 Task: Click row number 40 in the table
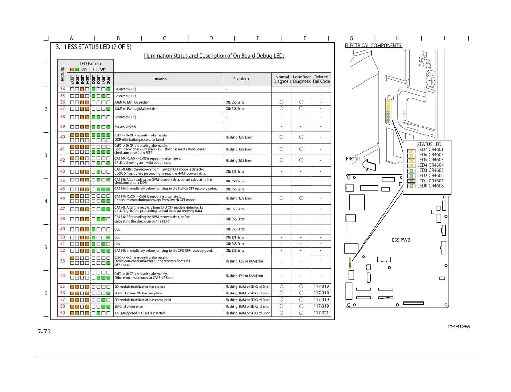pos(62,137)
